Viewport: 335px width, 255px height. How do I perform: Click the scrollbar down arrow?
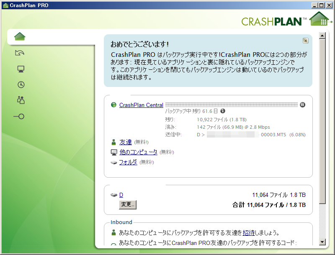tap(322, 242)
